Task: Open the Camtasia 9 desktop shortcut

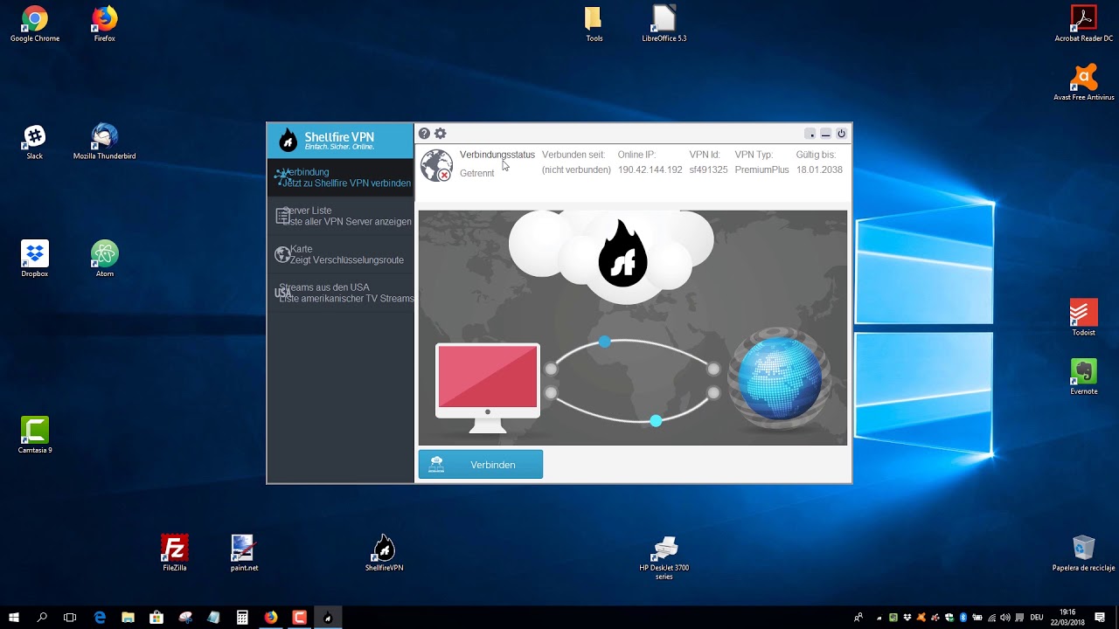Action: (35, 436)
